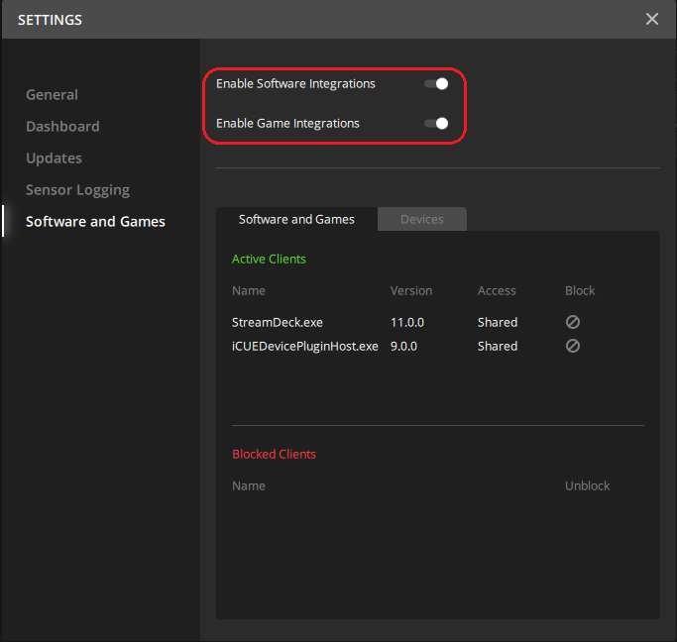This screenshot has height=642, width=677.
Task: Select the Software and Games tab
Action: coord(296,219)
